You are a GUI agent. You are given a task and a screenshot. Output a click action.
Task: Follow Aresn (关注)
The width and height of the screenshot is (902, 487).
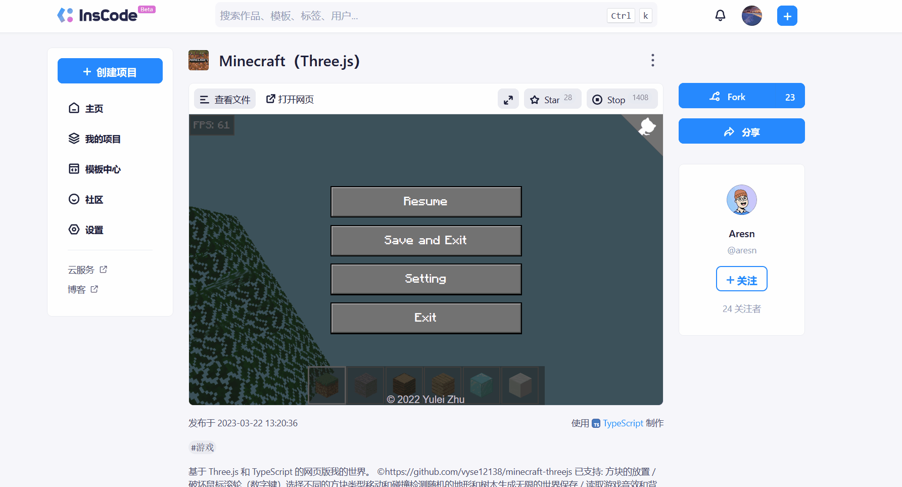(x=741, y=279)
